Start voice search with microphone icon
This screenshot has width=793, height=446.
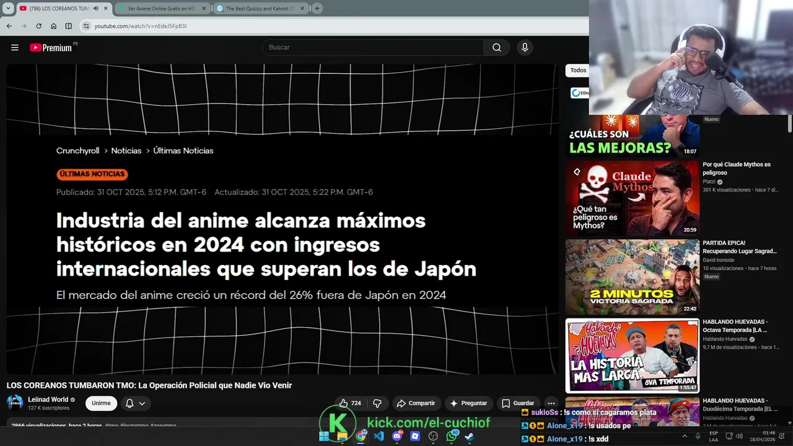[x=525, y=48]
